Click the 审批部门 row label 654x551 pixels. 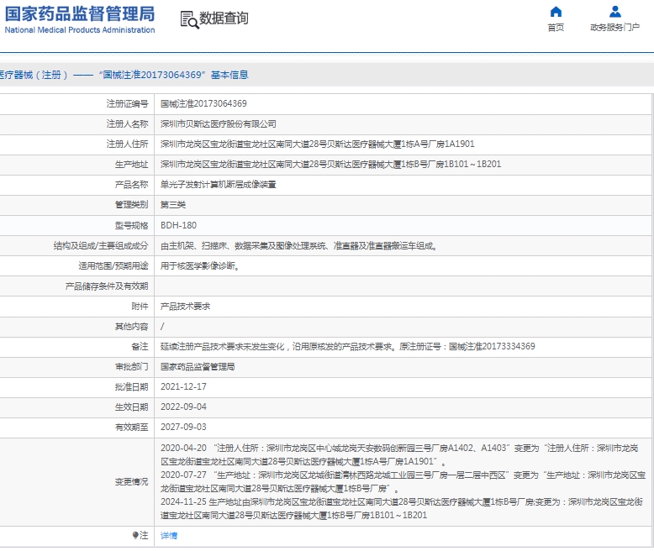click(x=131, y=367)
